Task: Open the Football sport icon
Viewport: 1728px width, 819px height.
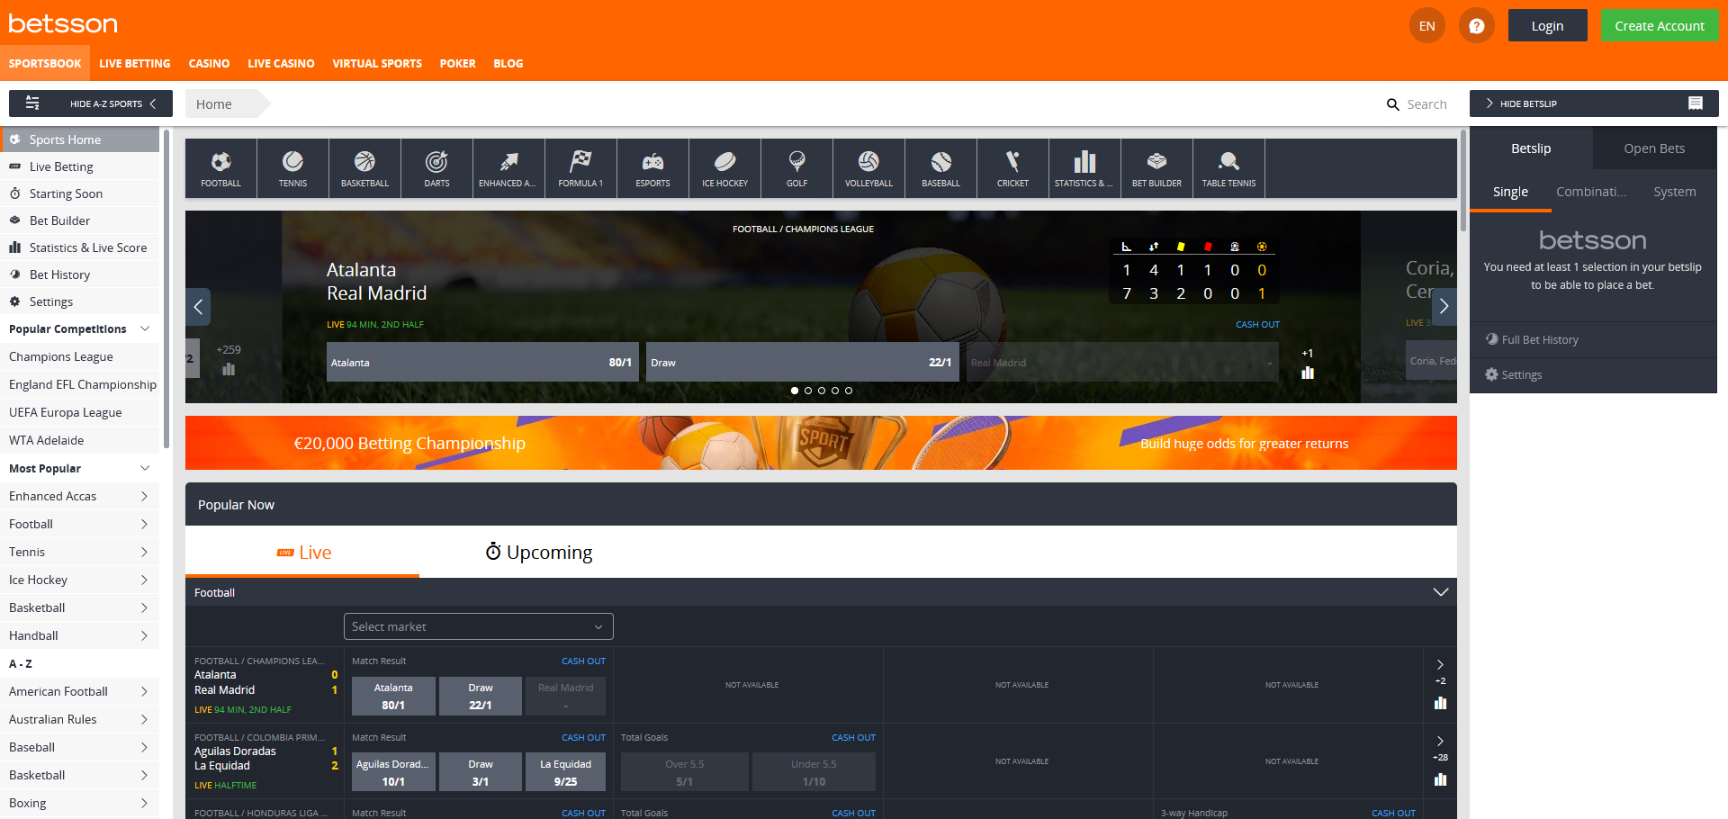Action: 220,168
